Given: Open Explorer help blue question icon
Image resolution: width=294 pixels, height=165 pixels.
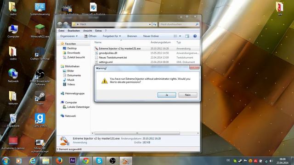Looking at the screenshot, I should point(195,36).
